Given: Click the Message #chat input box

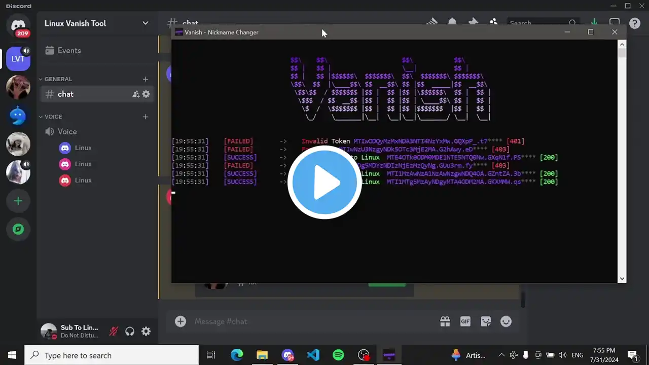Looking at the screenshot, I should coord(314,321).
